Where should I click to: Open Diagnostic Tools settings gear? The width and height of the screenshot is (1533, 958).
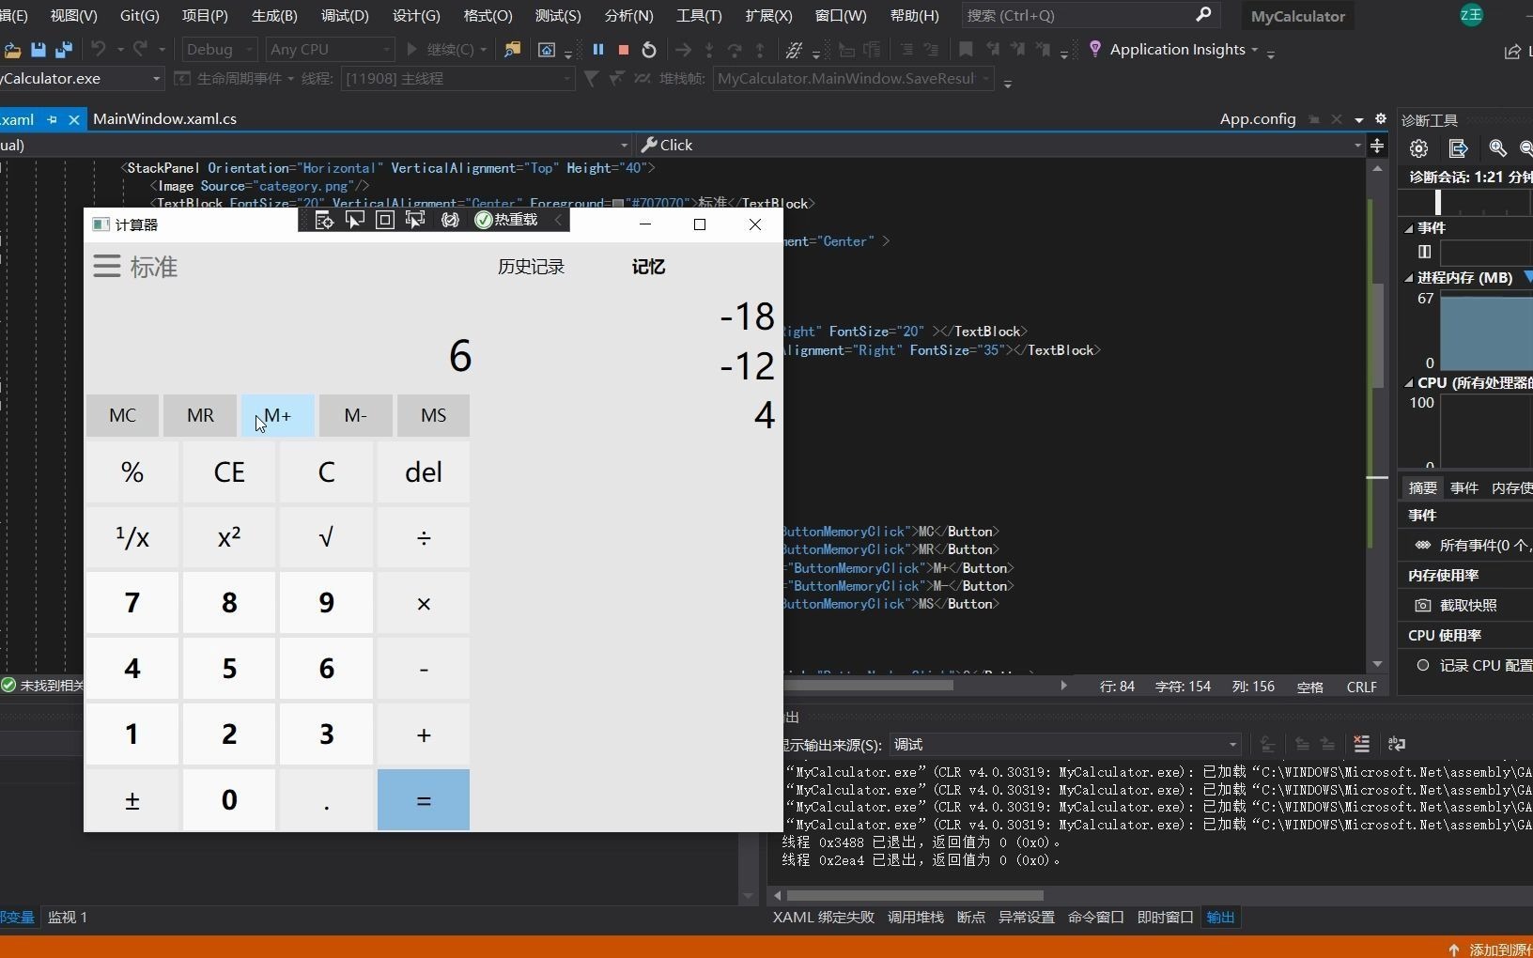[x=1418, y=148]
